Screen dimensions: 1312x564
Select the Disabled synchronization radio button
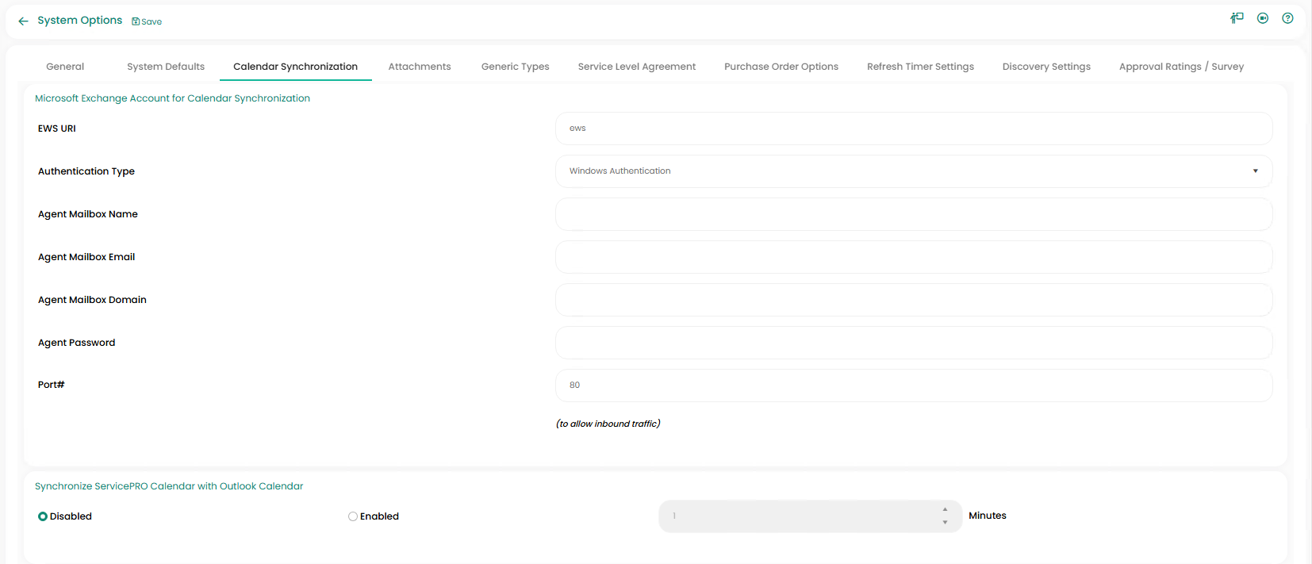(x=43, y=516)
